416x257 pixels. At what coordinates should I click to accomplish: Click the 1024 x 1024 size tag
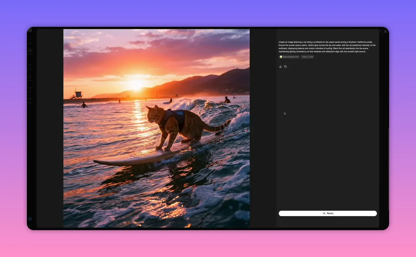coord(307,57)
